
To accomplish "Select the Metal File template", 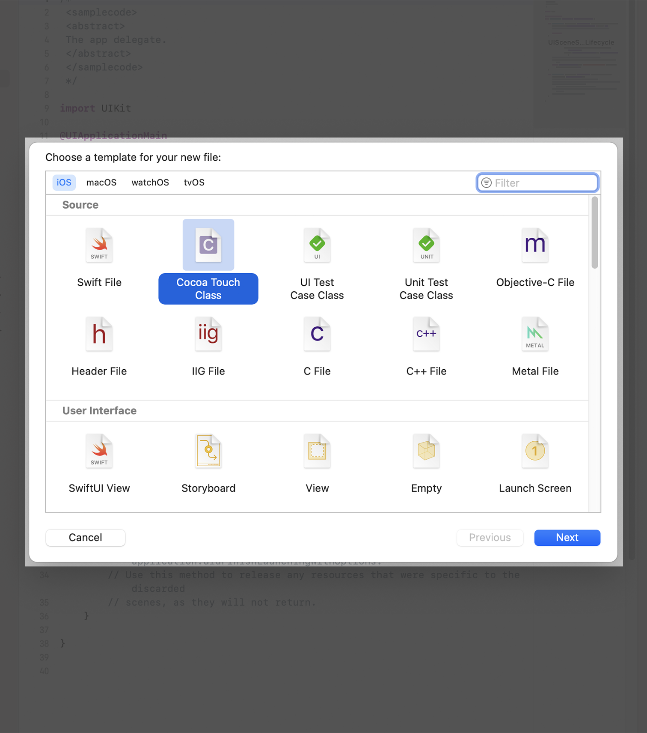I will click(x=535, y=334).
